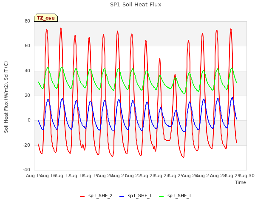Viewport: 272px width, 204px height.
Task: Click the y-axis tick label 80
Action: pos(27,21)
